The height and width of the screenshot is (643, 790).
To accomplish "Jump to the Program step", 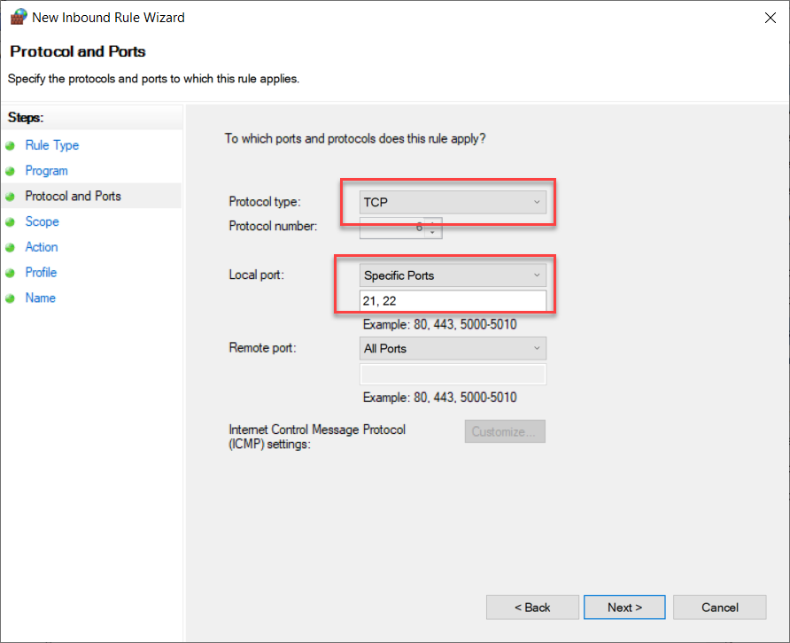I will (x=47, y=171).
